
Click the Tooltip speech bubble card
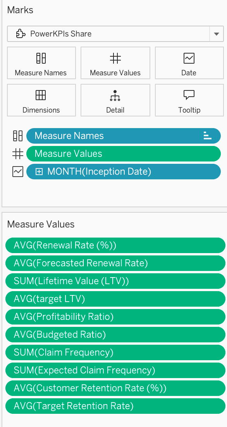click(189, 100)
